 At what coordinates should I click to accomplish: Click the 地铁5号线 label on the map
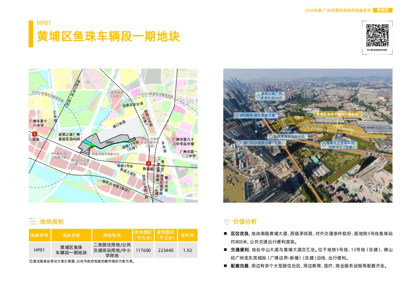pos(125,166)
